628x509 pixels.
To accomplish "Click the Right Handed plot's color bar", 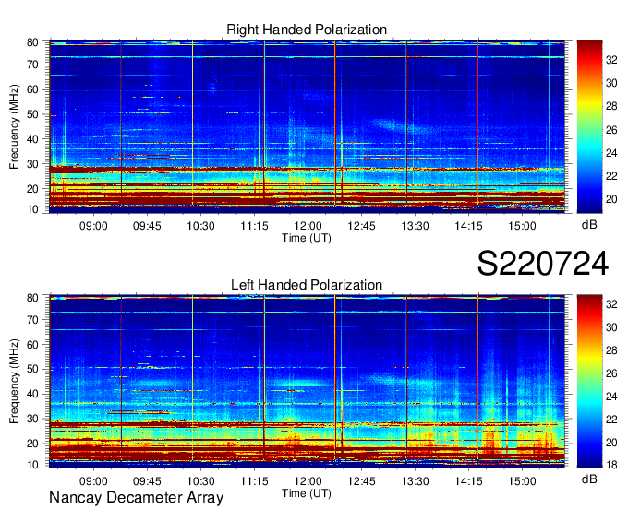I will tap(589, 126).
